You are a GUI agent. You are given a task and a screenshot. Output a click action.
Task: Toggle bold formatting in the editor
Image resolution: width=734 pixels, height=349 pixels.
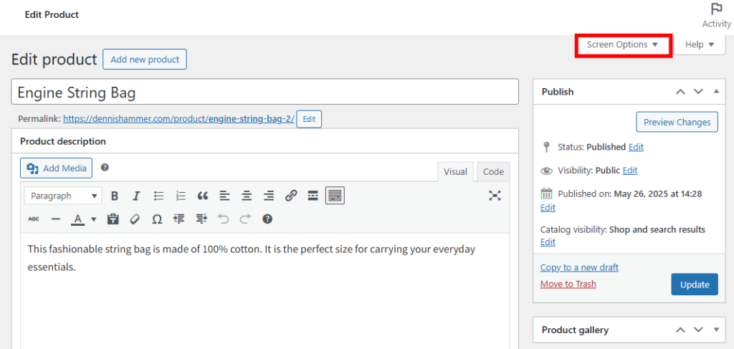[x=114, y=196]
